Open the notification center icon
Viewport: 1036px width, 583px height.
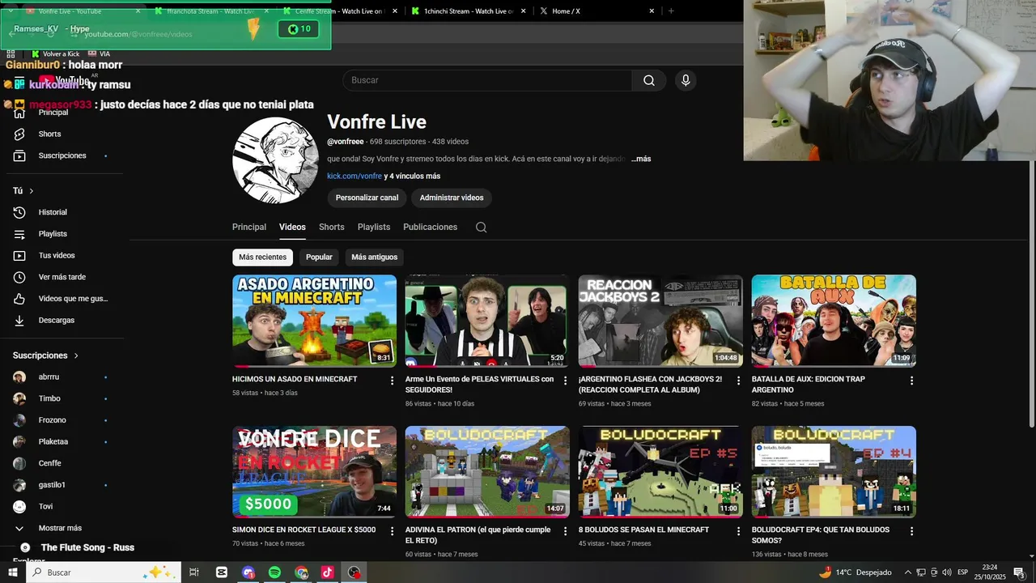[x=1019, y=572]
